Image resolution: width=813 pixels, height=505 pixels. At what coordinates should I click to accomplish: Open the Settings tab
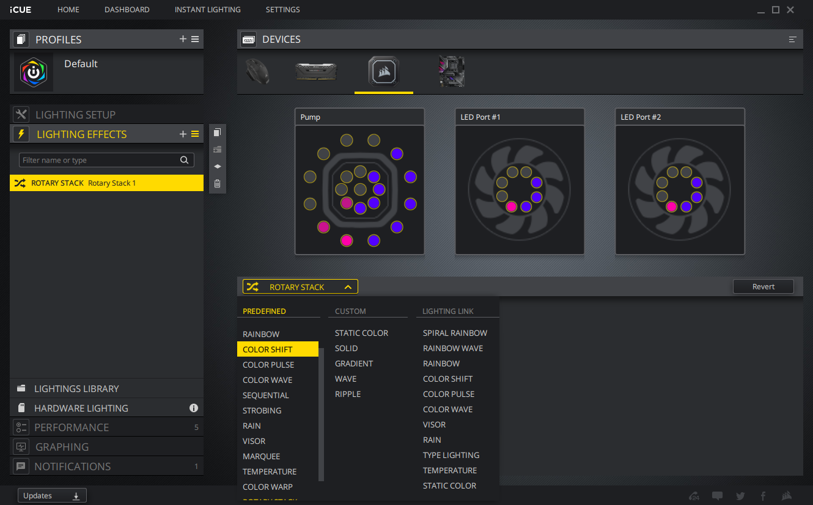tap(283, 10)
